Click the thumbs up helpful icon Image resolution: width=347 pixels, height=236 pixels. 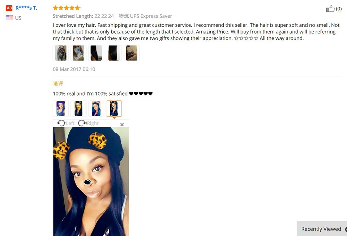coord(330,9)
